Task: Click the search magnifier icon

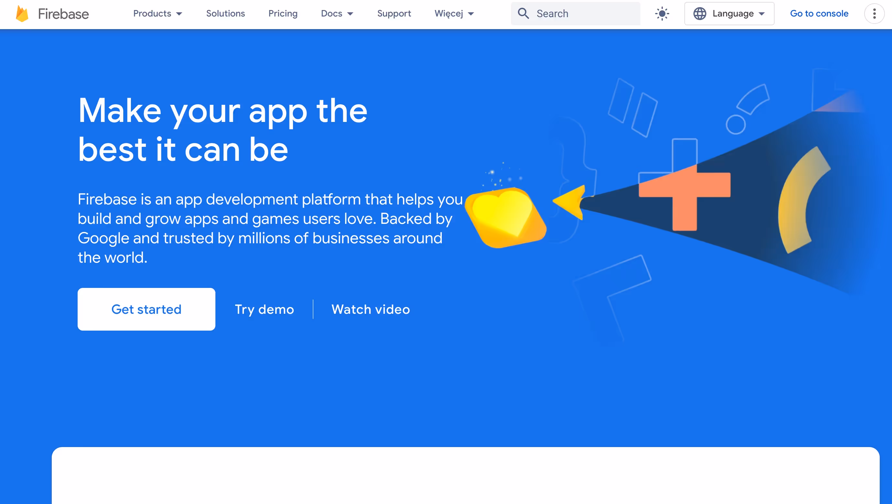Action: click(523, 14)
